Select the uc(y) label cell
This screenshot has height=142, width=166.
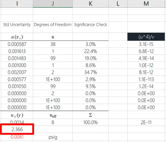click(x=17, y=115)
